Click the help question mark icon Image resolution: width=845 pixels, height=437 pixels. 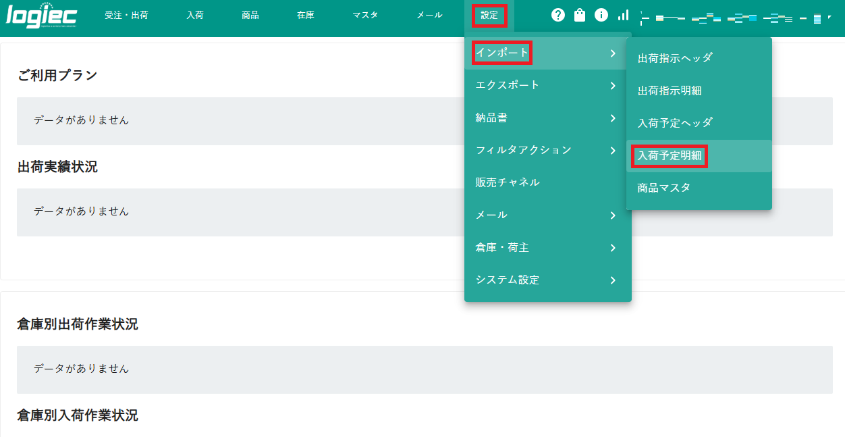557,14
